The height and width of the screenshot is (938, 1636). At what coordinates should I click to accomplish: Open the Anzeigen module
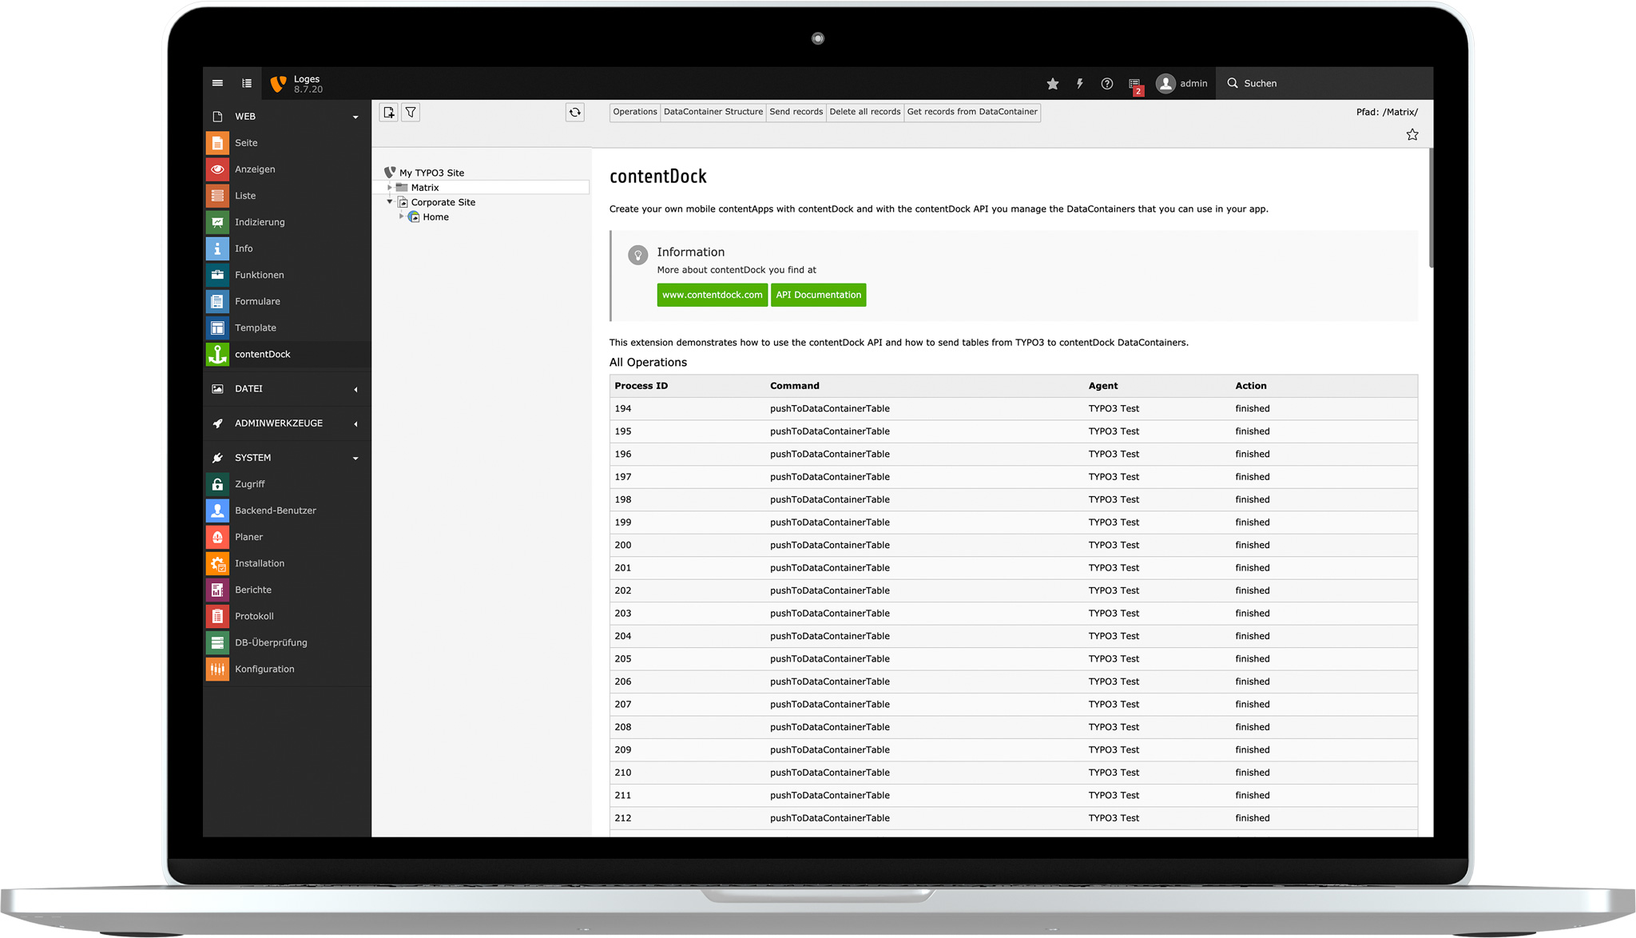click(286, 169)
